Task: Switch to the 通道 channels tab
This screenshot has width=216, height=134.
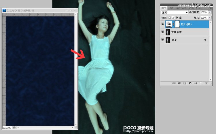Action: click(171, 8)
